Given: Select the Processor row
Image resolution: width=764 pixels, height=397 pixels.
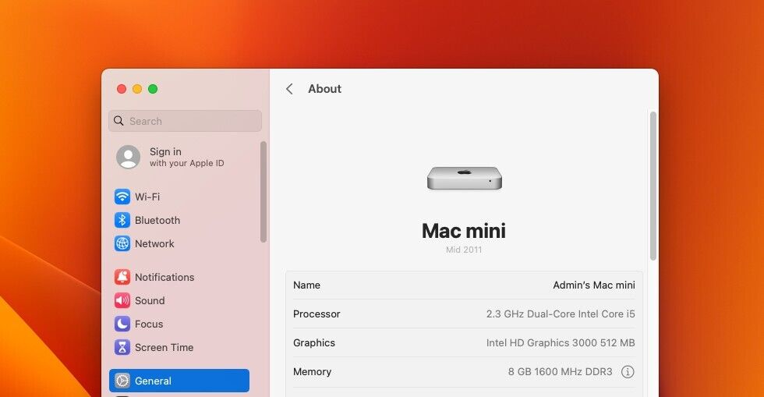Looking at the screenshot, I should (464, 314).
